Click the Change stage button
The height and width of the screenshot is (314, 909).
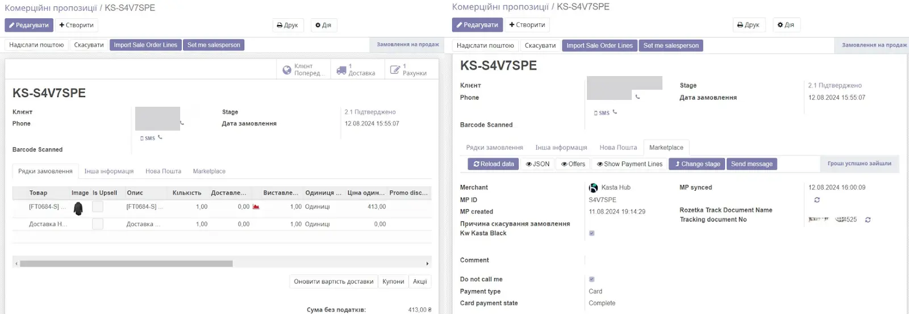(x=697, y=164)
